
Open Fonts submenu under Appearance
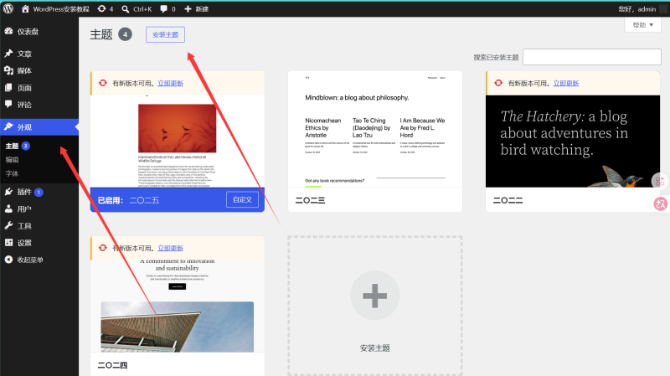12,173
